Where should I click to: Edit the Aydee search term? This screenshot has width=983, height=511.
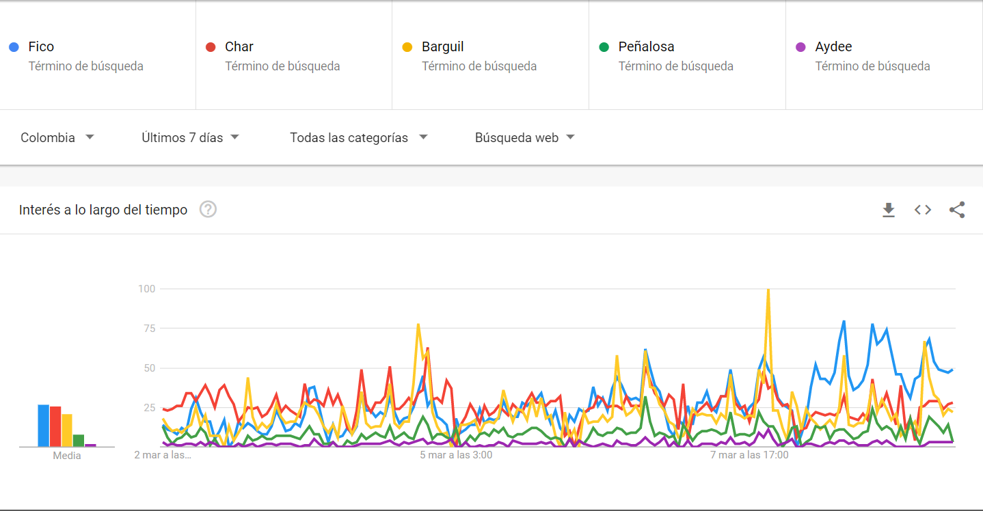coord(833,47)
